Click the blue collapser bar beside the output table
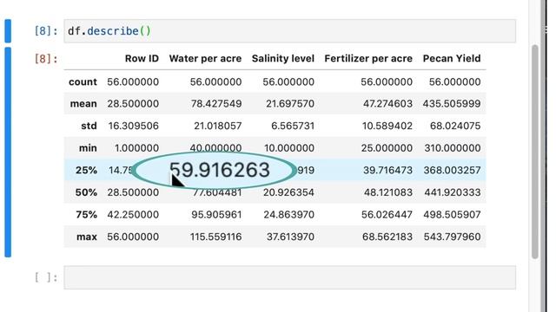 coord(8,153)
